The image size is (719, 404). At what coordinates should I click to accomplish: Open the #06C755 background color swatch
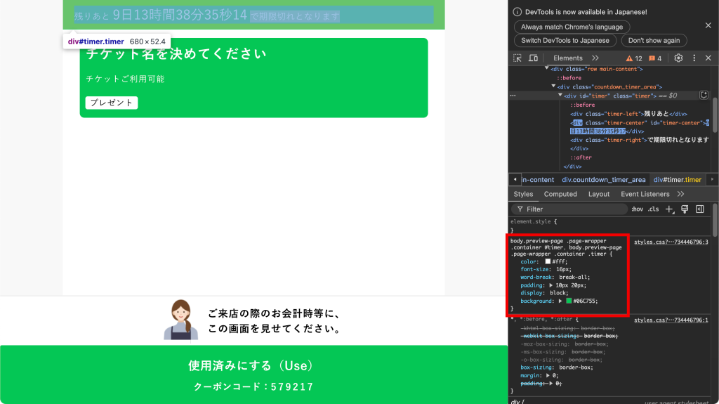[569, 301]
